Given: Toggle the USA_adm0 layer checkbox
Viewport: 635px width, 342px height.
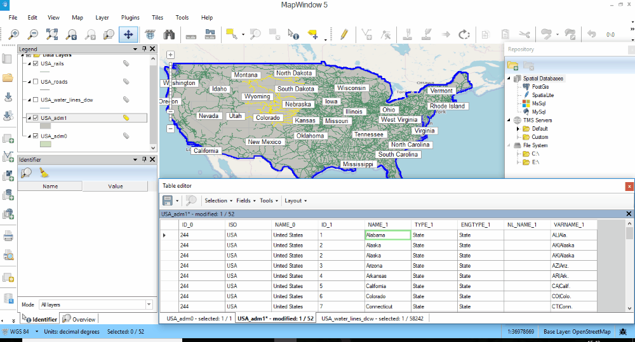Looking at the screenshot, I should (36, 136).
